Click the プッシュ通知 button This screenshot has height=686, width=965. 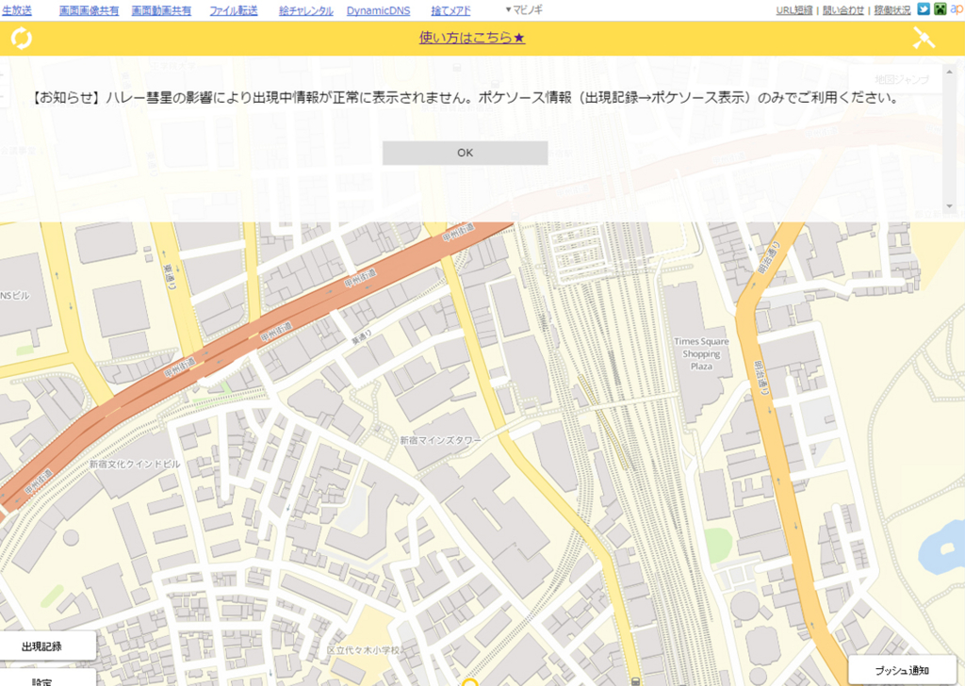coord(902,670)
